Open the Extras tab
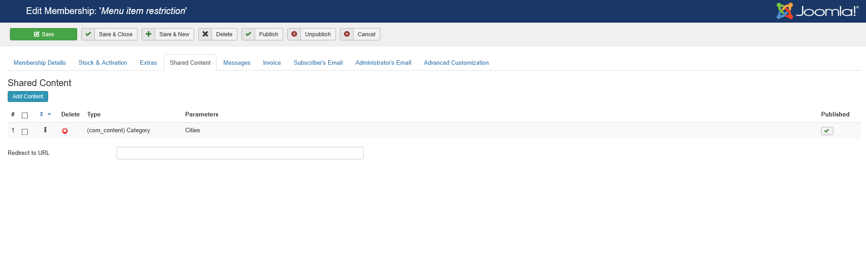The width and height of the screenshot is (866, 265). click(148, 63)
